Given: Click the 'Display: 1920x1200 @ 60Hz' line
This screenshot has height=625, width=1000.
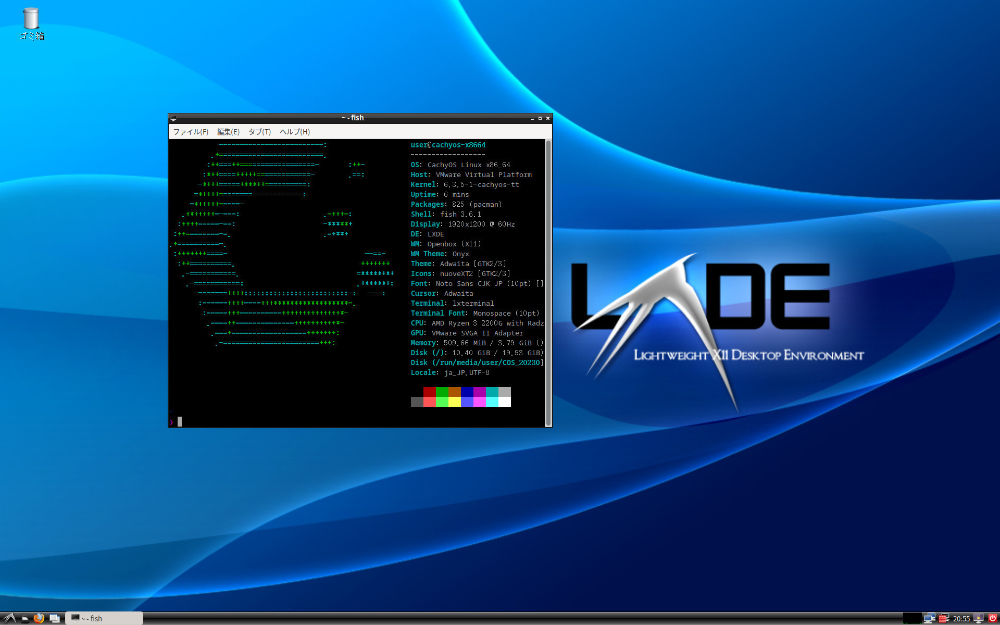Looking at the screenshot, I should coord(463,224).
